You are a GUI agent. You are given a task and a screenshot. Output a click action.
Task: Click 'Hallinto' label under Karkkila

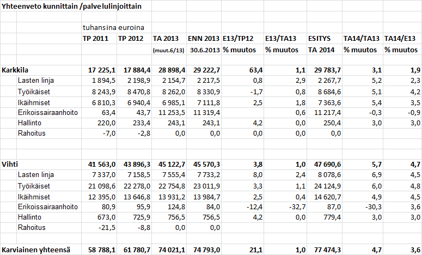pyautogui.click(x=29, y=123)
